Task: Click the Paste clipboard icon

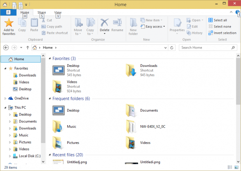Action: click(x=34, y=23)
